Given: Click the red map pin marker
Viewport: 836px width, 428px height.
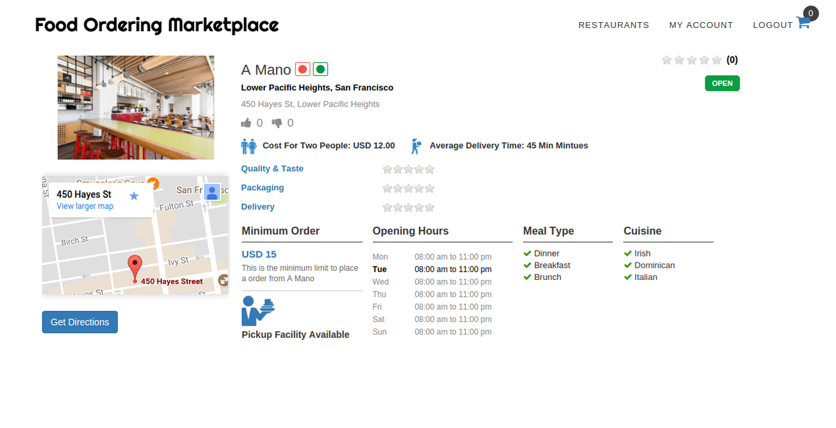Looking at the screenshot, I should click(x=135, y=268).
